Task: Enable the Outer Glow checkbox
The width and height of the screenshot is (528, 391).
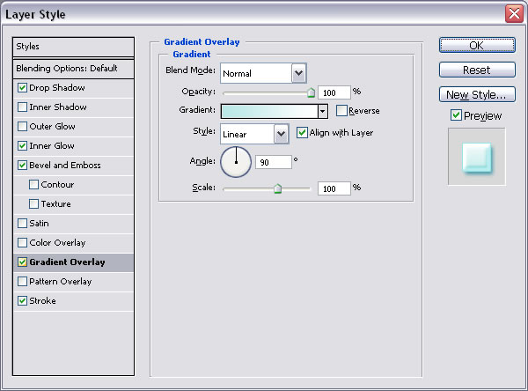Action: (22, 127)
